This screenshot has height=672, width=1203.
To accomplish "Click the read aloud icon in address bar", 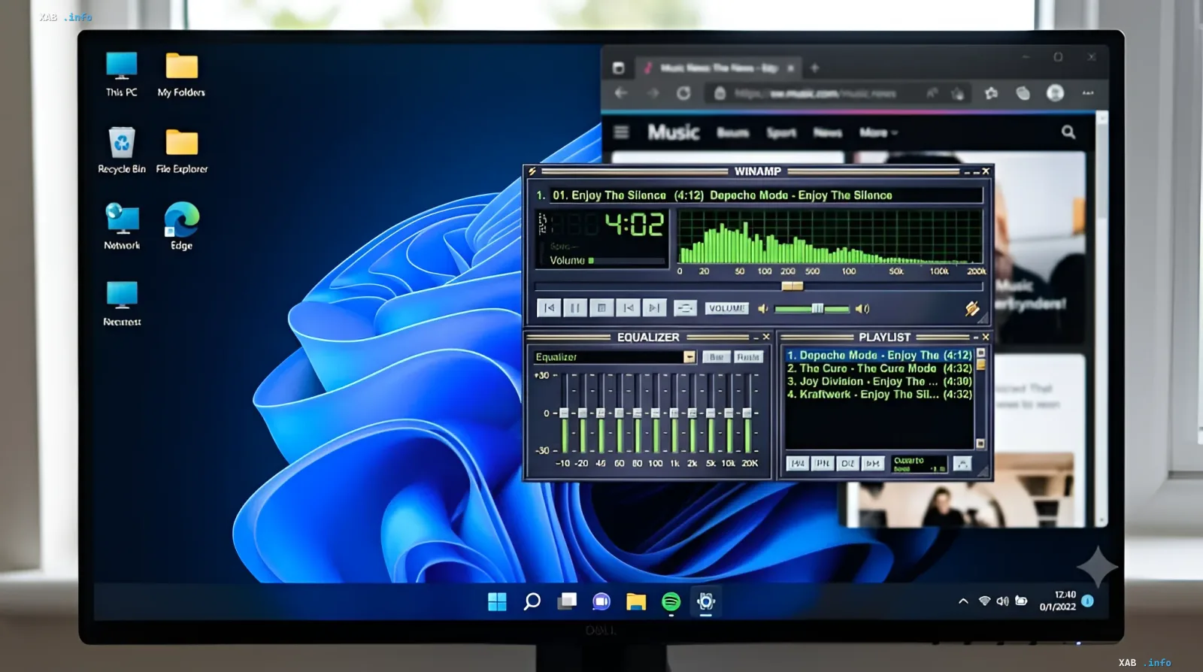I will pyautogui.click(x=932, y=93).
